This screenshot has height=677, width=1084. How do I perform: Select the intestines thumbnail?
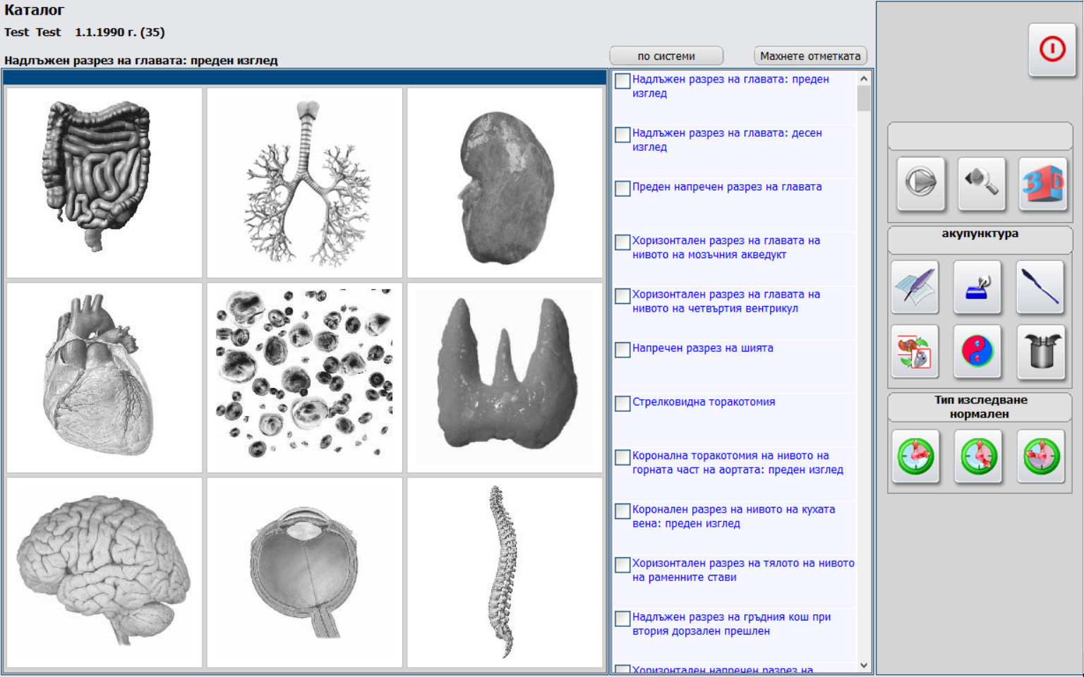tap(104, 183)
